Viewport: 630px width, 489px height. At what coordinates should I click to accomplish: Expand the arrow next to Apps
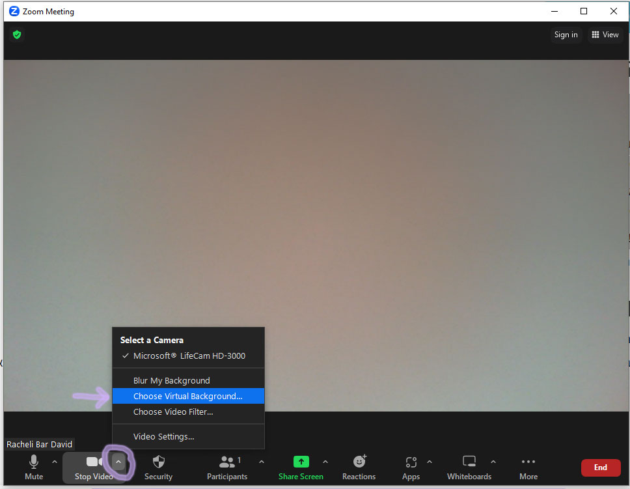click(x=430, y=462)
